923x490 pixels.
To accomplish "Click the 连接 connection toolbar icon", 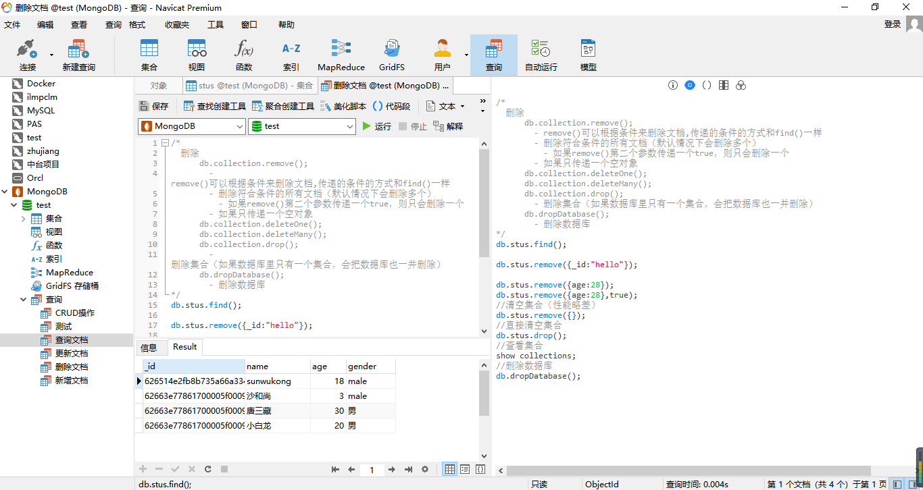I will point(27,55).
